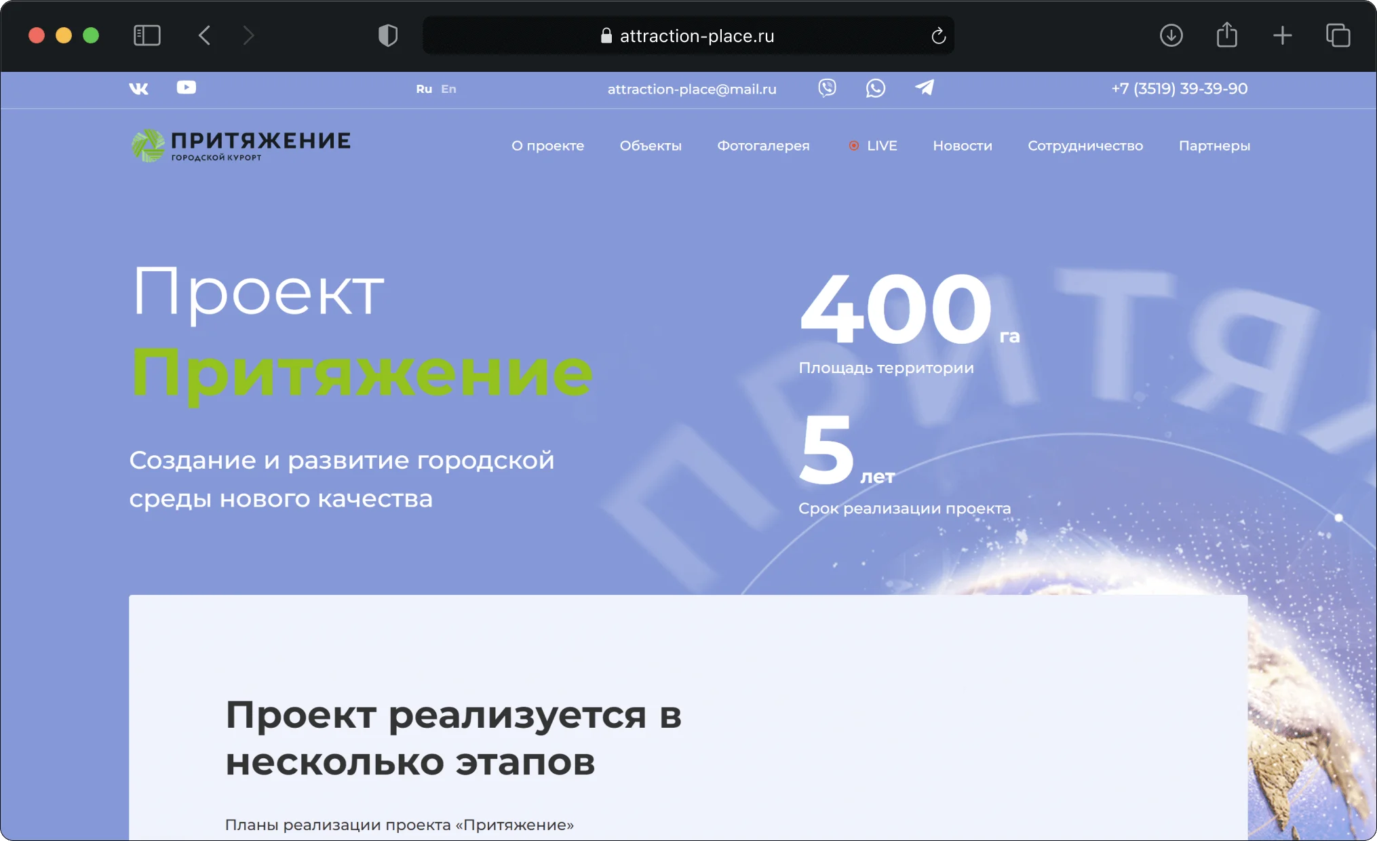
Task: Open privacy report shield icon
Action: tap(388, 35)
